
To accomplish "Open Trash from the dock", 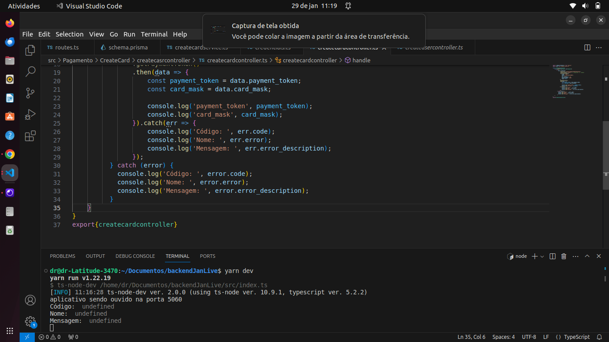I will tap(10, 230).
